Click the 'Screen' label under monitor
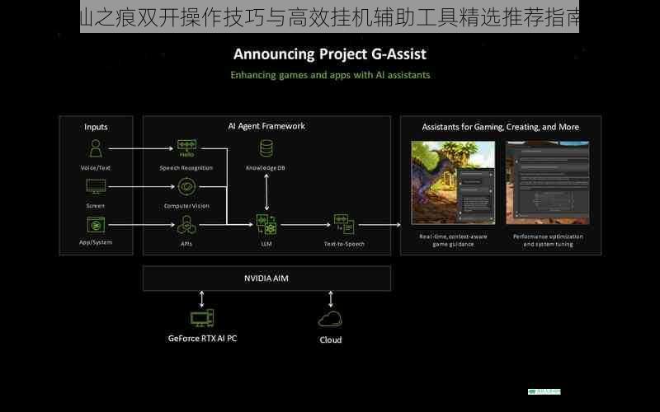Screen dimensions: 660x412 96,205
